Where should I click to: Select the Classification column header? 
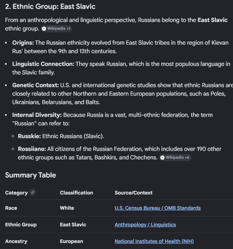pyautogui.click(x=76, y=193)
